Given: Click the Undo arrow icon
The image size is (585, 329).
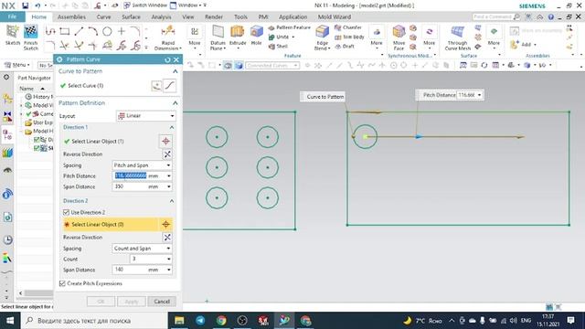Looking at the screenshot, I should click(37, 5).
